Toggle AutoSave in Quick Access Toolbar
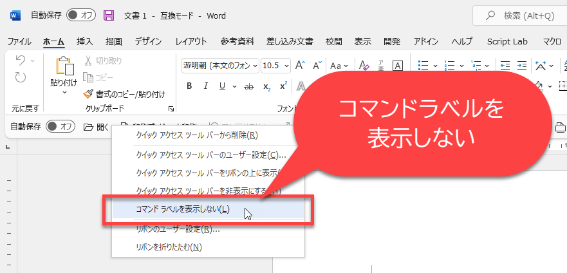Screen dimensions: 567x273 61,127
